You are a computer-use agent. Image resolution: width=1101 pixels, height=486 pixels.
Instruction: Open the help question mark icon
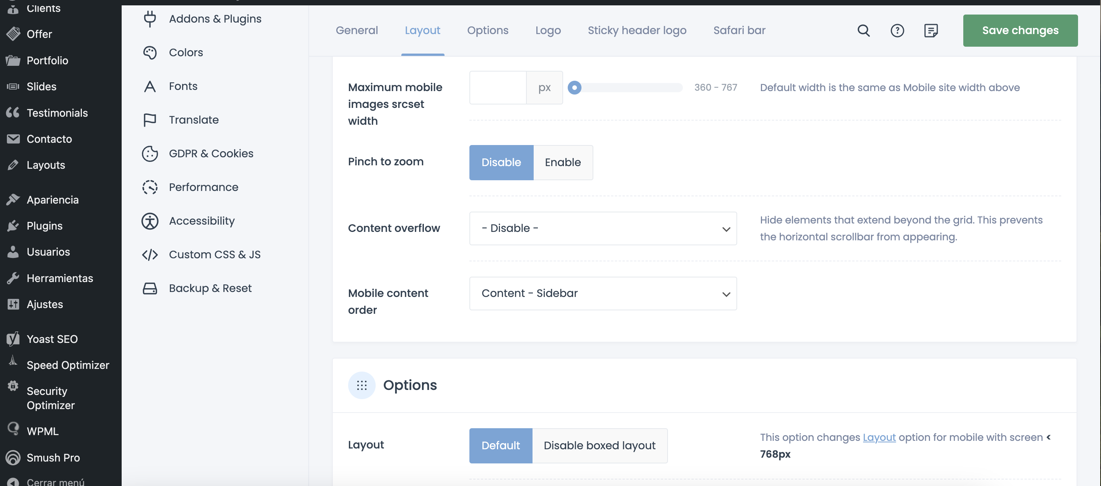(897, 30)
